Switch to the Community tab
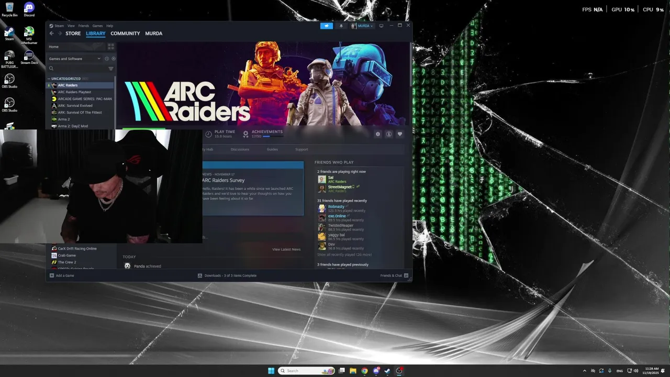This screenshot has height=377, width=670. (125, 34)
